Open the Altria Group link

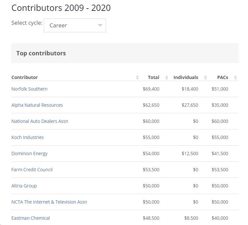coord(24,186)
